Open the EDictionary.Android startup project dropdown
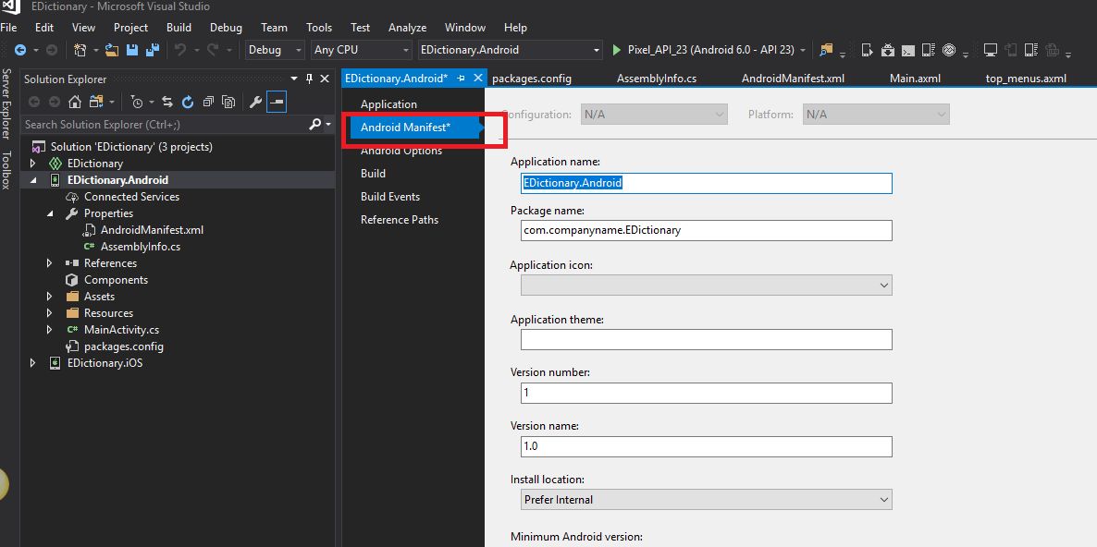The height and width of the screenshot is (547, 1097). tap(510, 50)
